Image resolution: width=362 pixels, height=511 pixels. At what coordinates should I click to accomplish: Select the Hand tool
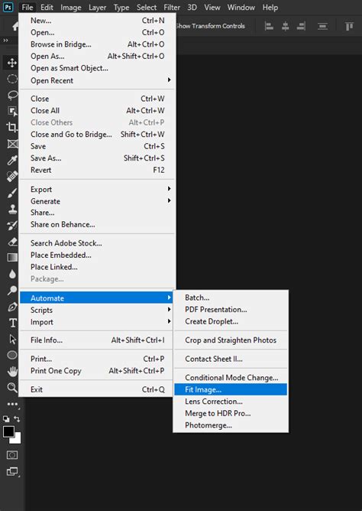(12, 371)
